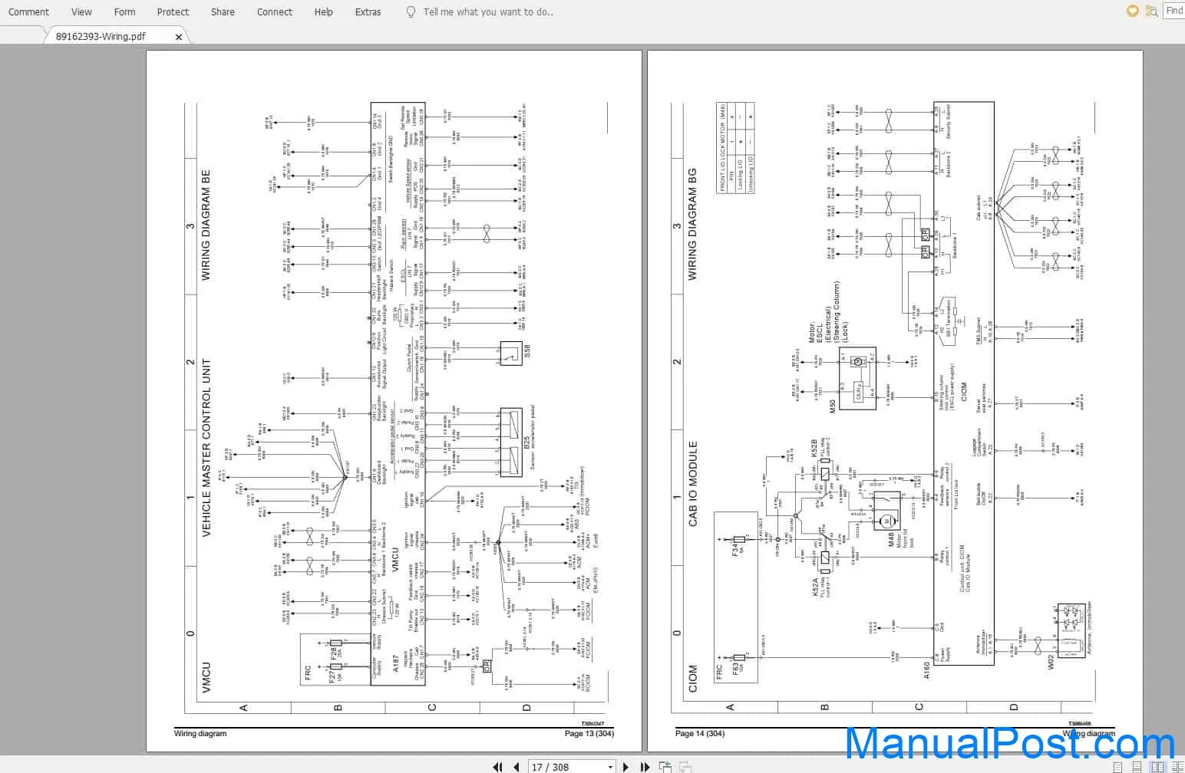Click 'VEHICLE MASTER CONTROL UNIT' title text
This screenshot has height=773, width=1185.
[206, 448]
